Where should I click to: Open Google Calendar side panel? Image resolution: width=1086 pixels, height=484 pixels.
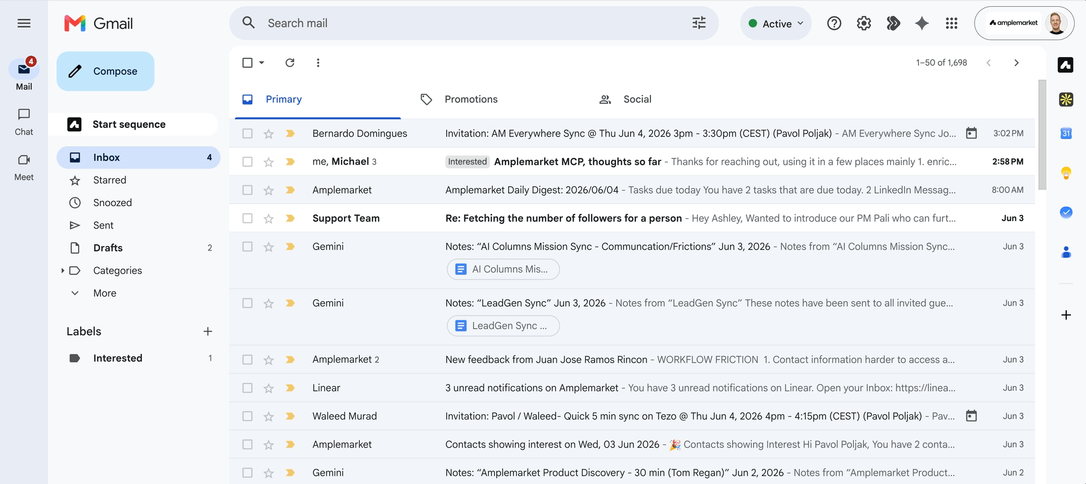pyautogui.click(x=1066, y=133)
